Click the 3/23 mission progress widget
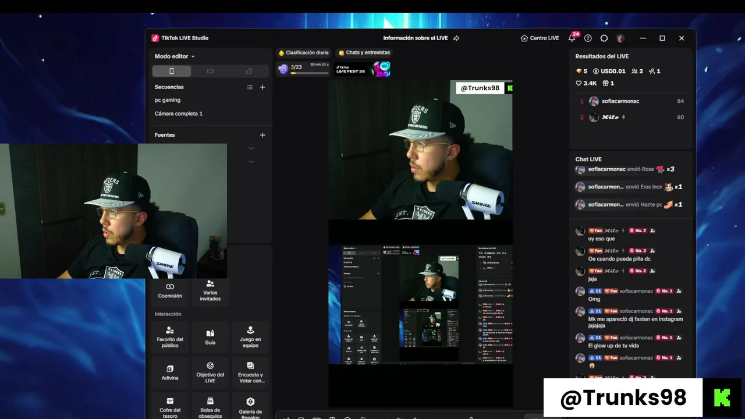Image resolution: width=745 pixels, height=419 pixels. (x=303, y=69)
